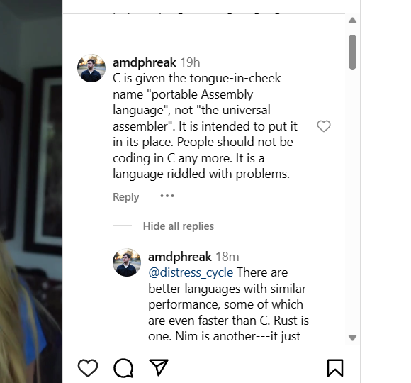Open amdphreak avatar on the reply

point(127,262)
